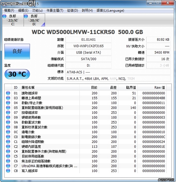Click the status icon for ID 04
Viewport: 176px width, 182px height.
8,103
